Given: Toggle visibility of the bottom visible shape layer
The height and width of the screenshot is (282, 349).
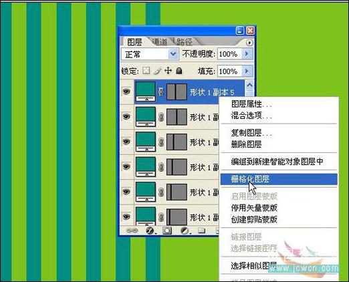Looking at the screenshot, I should pos(126,217).
